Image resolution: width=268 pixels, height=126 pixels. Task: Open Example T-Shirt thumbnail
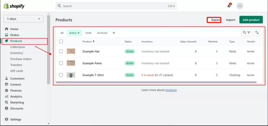(x=71, y=75)
